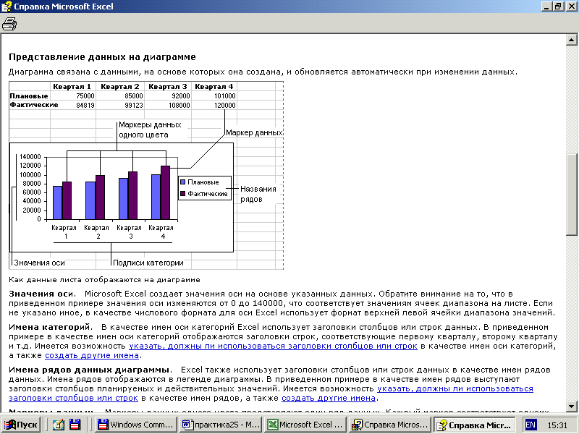Follow link 'заголовки столбцов или строк' near rows paragraph
Screen dimensions: 579x434
(74, 399)
